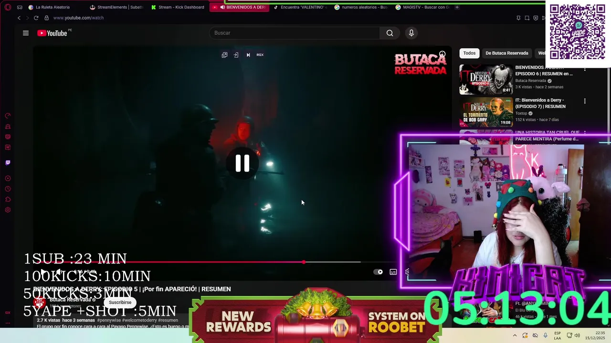Switch to the MAGISTV search tab

(422, 7)
